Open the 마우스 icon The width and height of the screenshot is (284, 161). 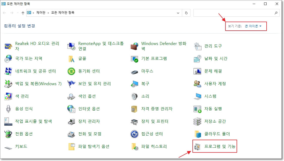point(134,72)
